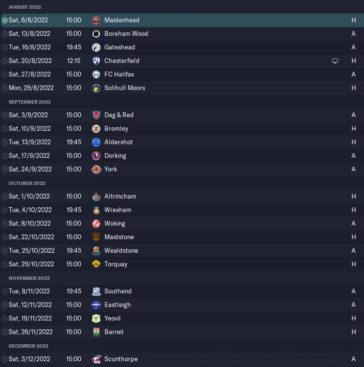Click the Chesterfield club badge

point(96,61)
